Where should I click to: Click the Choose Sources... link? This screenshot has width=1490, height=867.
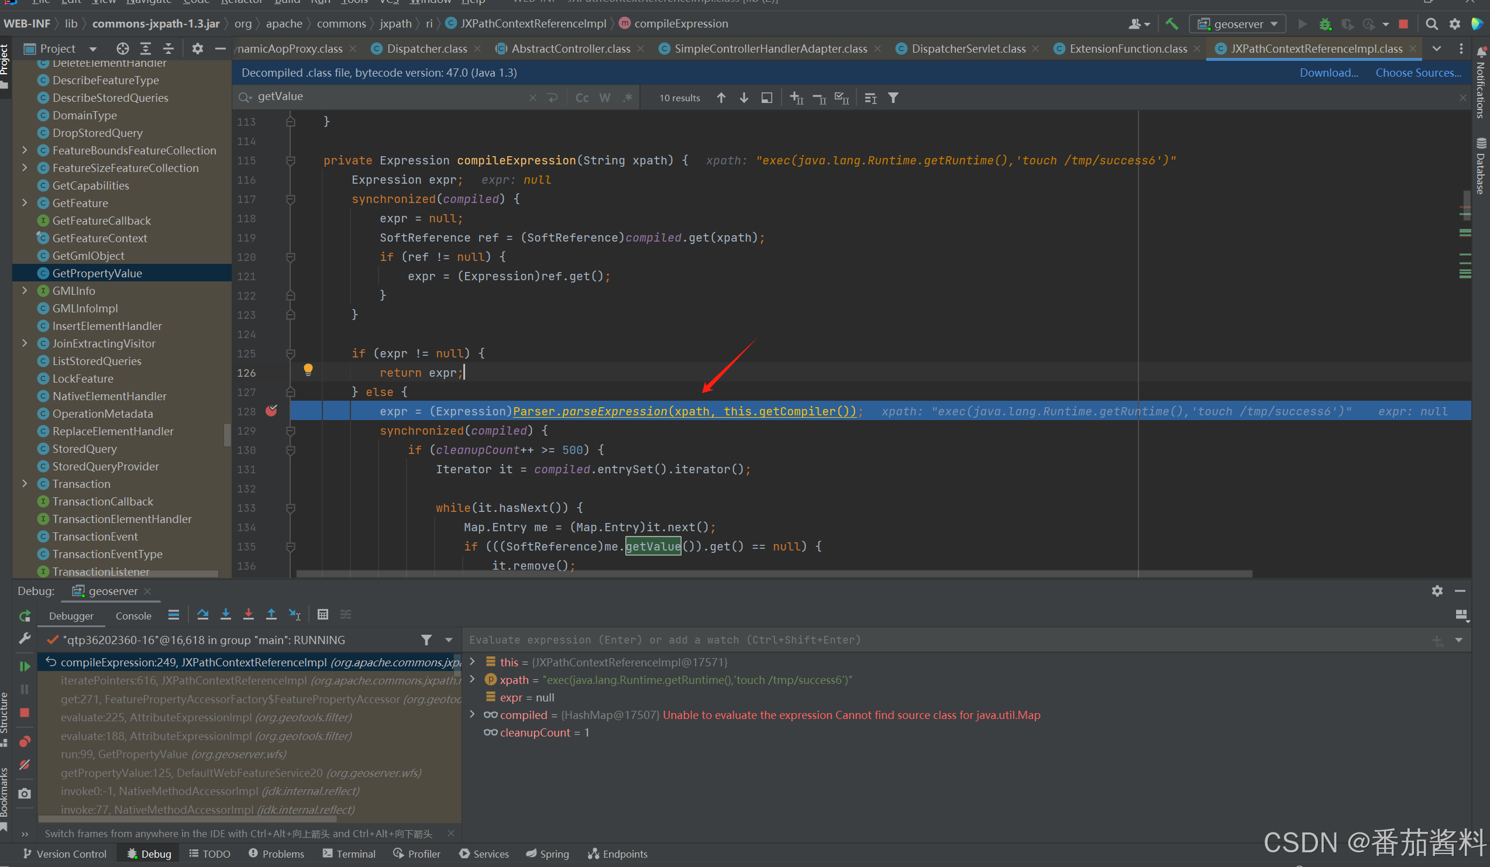pos(1418,73)
